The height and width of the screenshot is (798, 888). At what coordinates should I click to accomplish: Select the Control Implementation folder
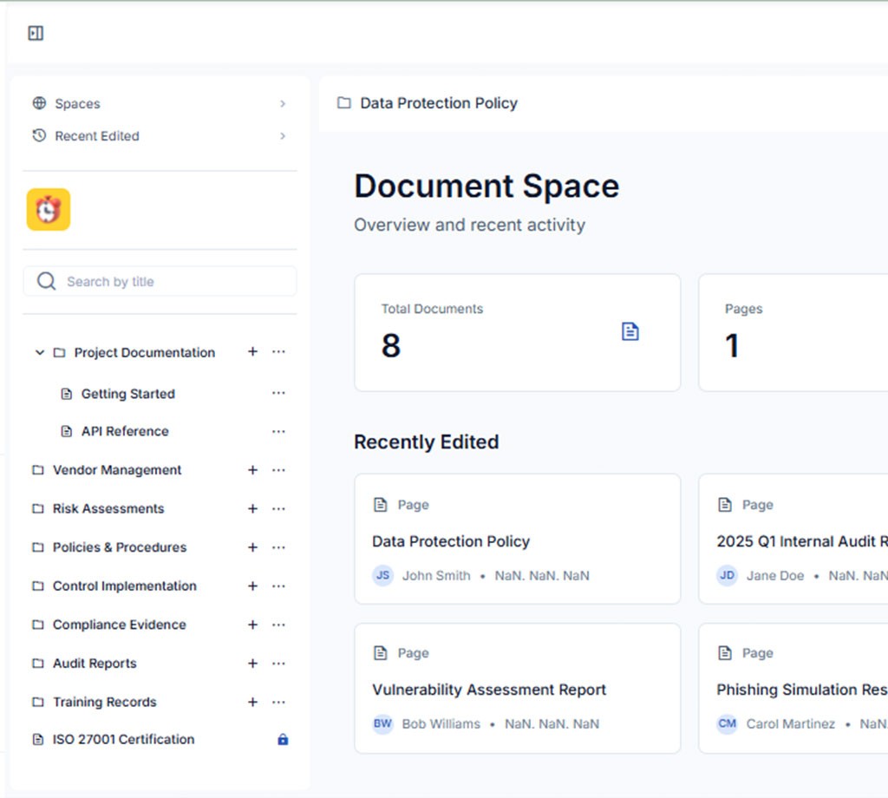click(x=125, y=586)
